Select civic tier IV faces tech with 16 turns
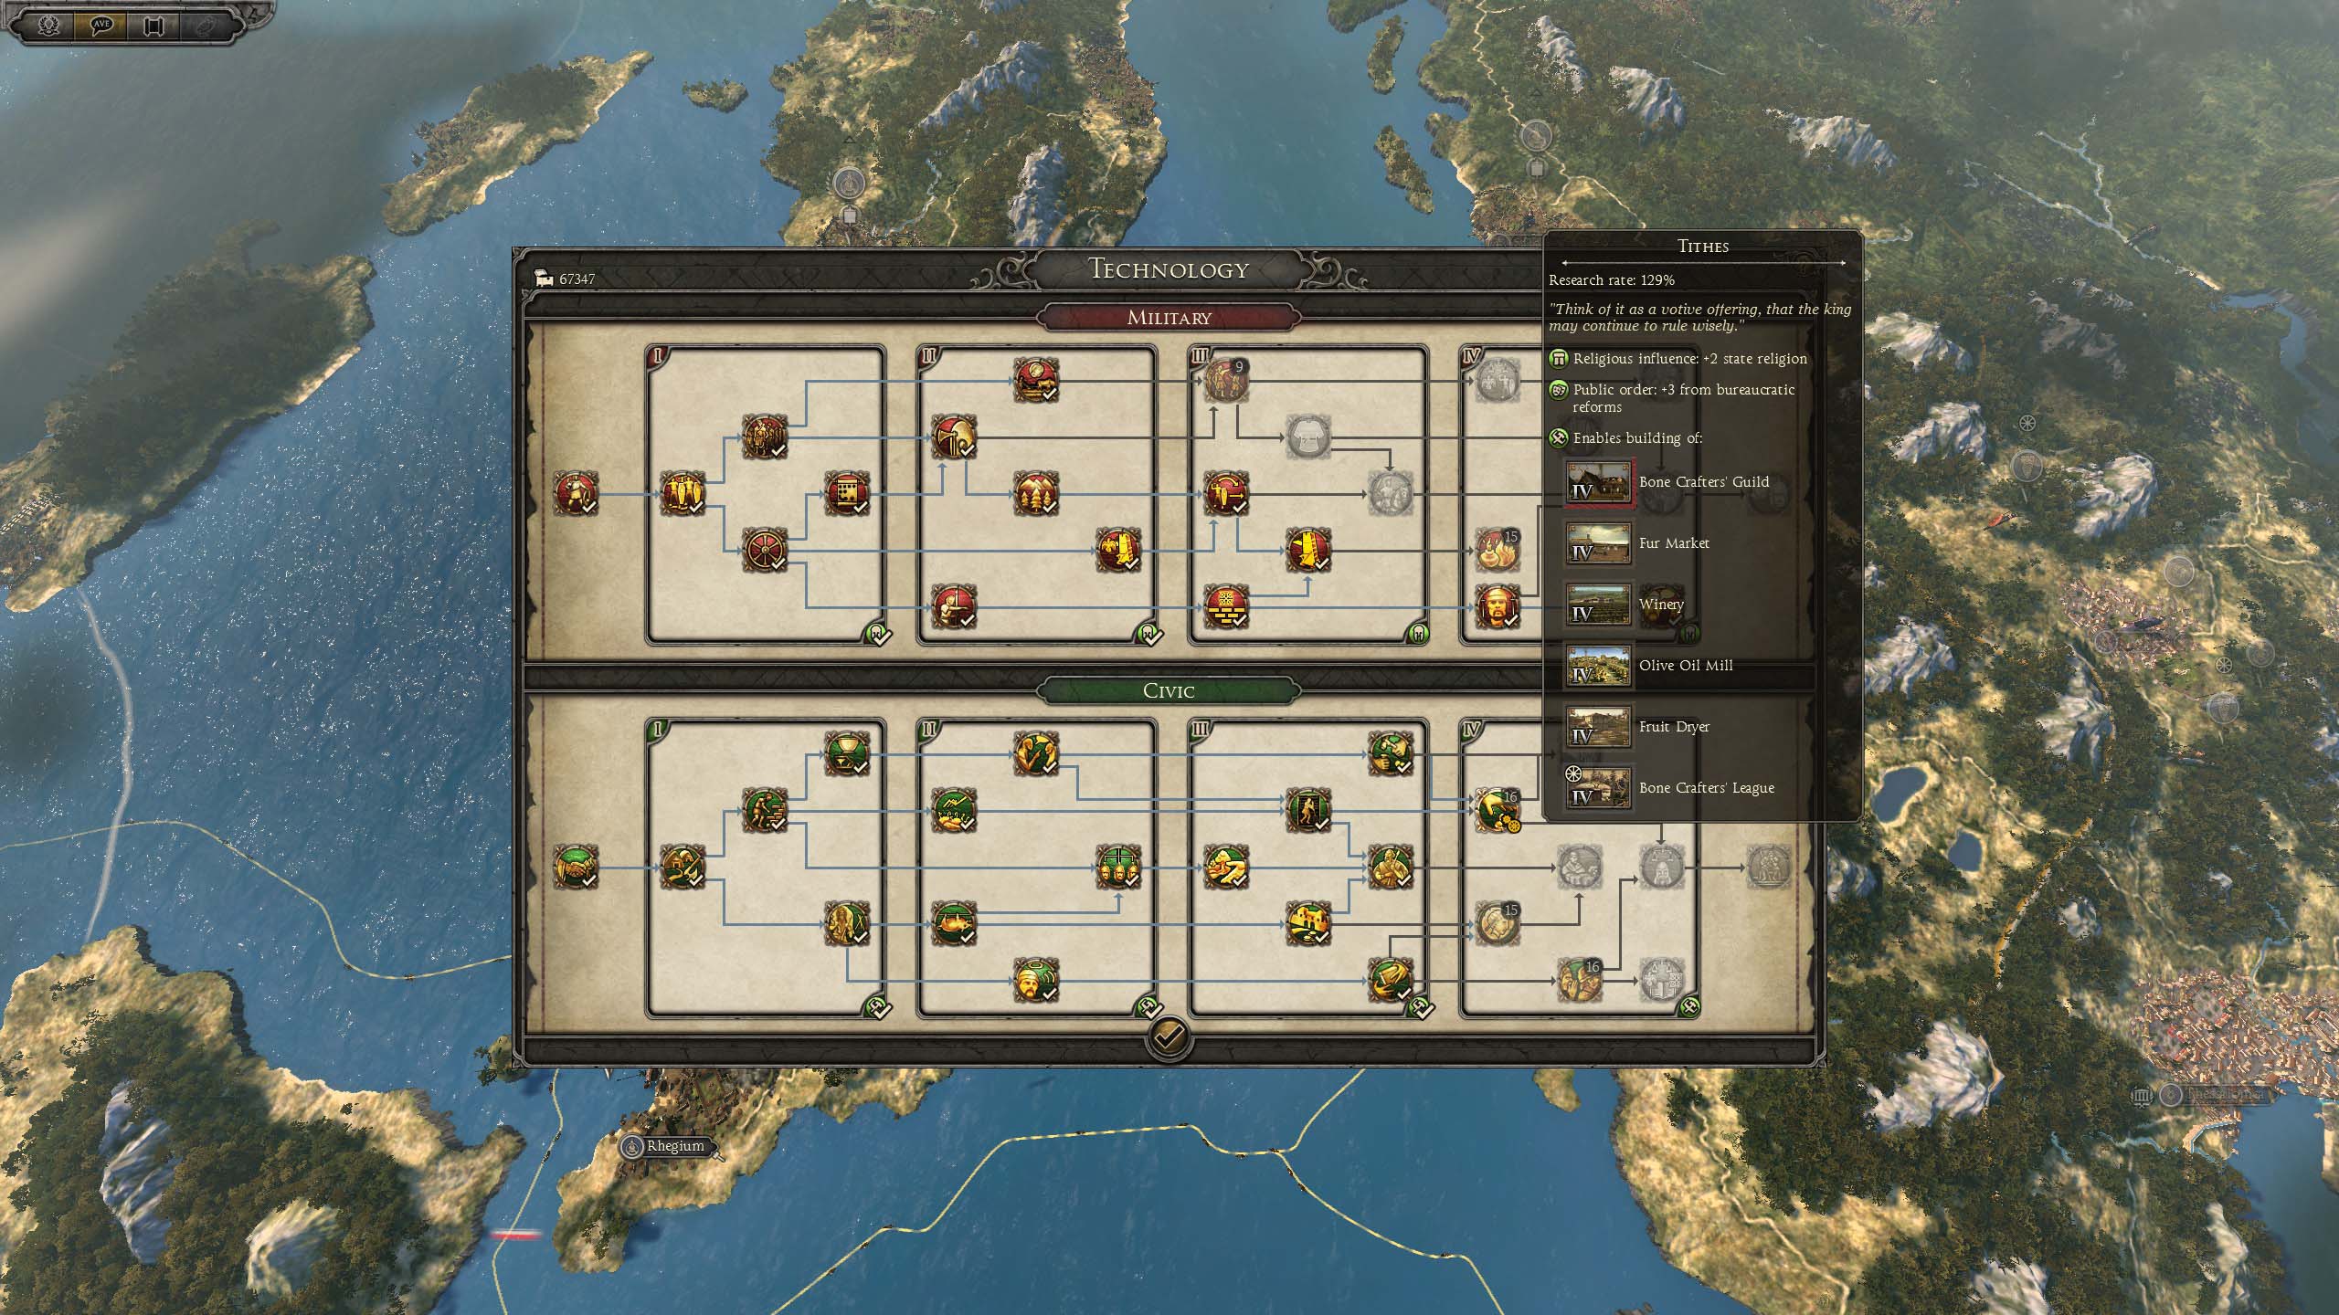This screenshot has width=2339, height=1315. click(1580, 981)
